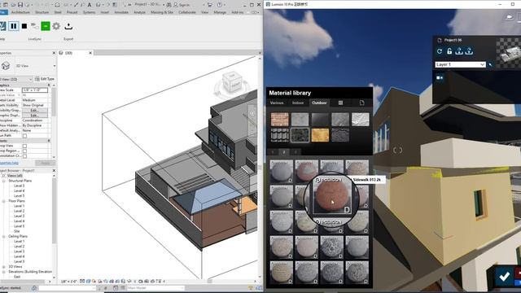Toggle the green LiveSync on button
Image resolution: width=521 pixels, height=293 pixels.
coord(46,26)
